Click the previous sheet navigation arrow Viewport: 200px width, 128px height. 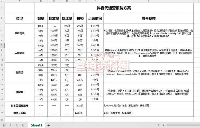[11, 125]
